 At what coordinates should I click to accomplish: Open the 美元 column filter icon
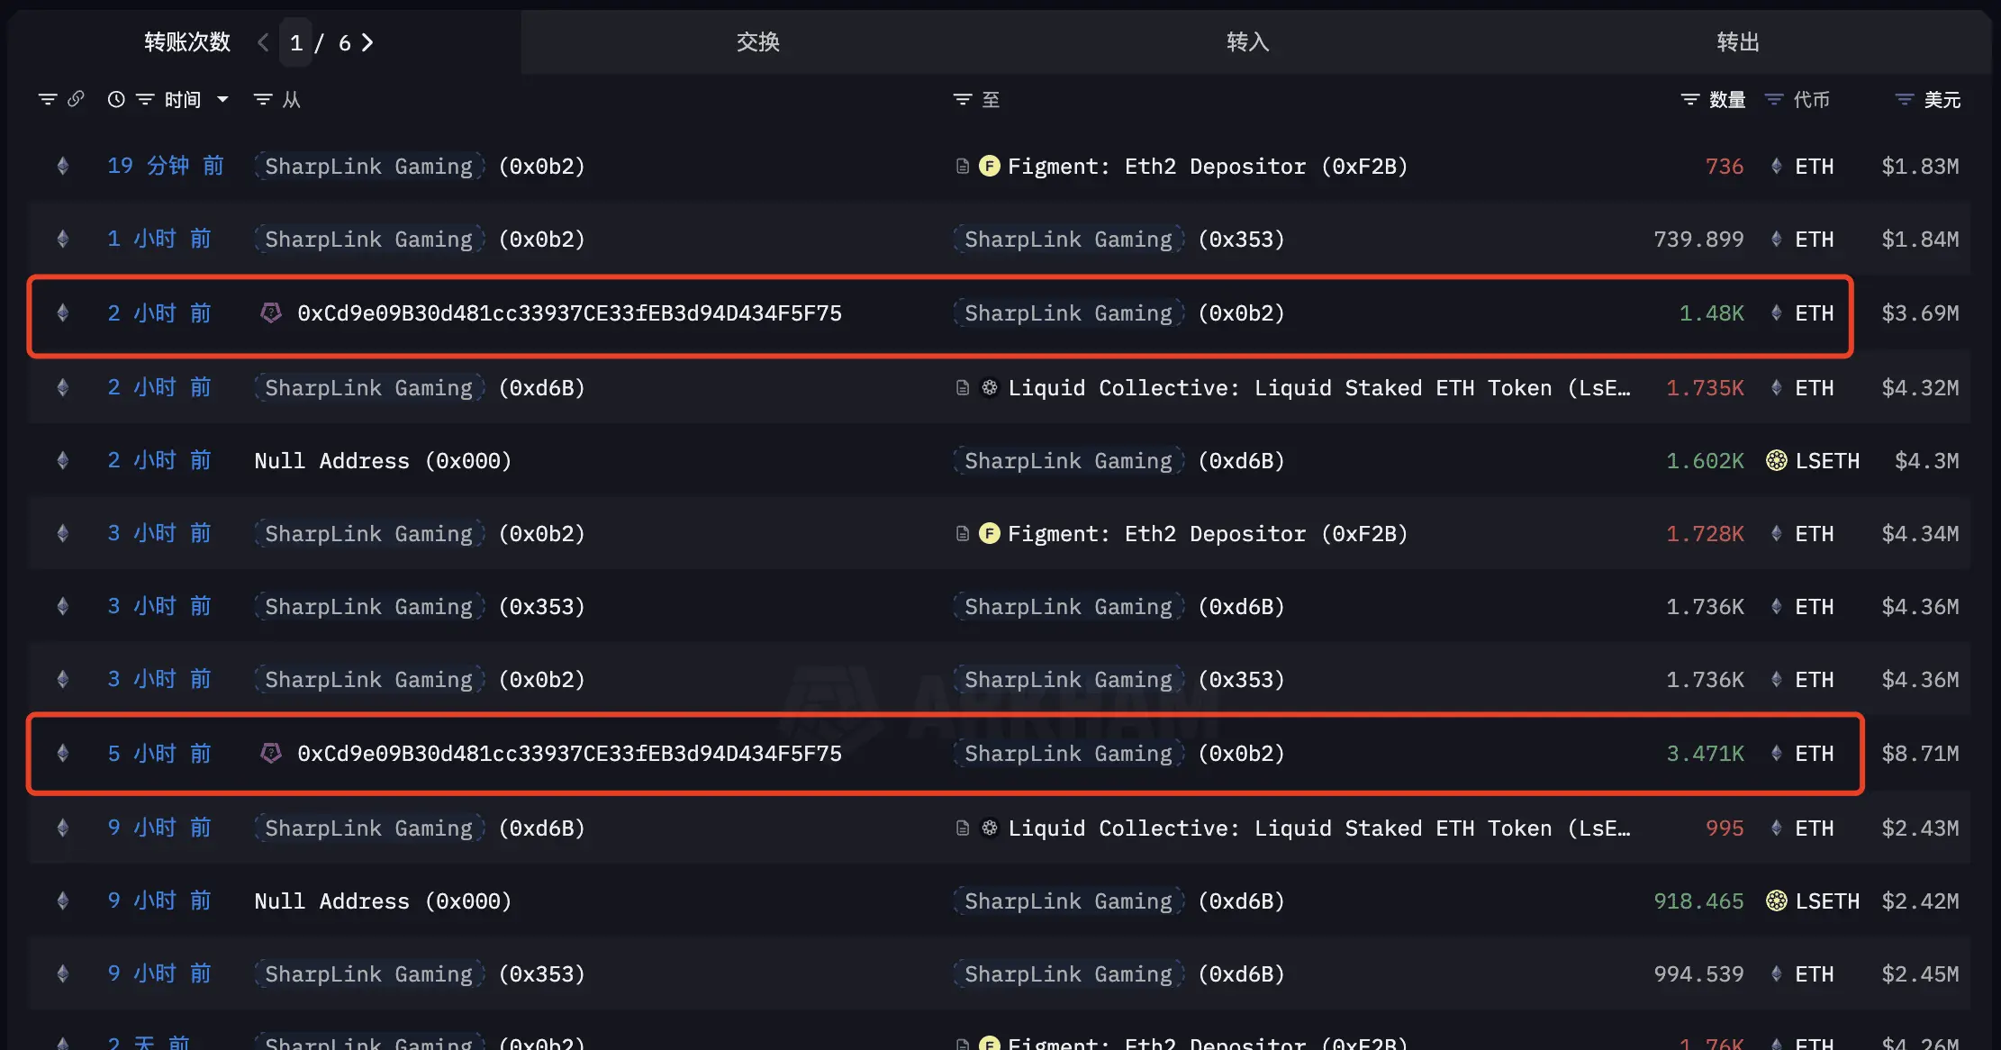pos(1905,99)
